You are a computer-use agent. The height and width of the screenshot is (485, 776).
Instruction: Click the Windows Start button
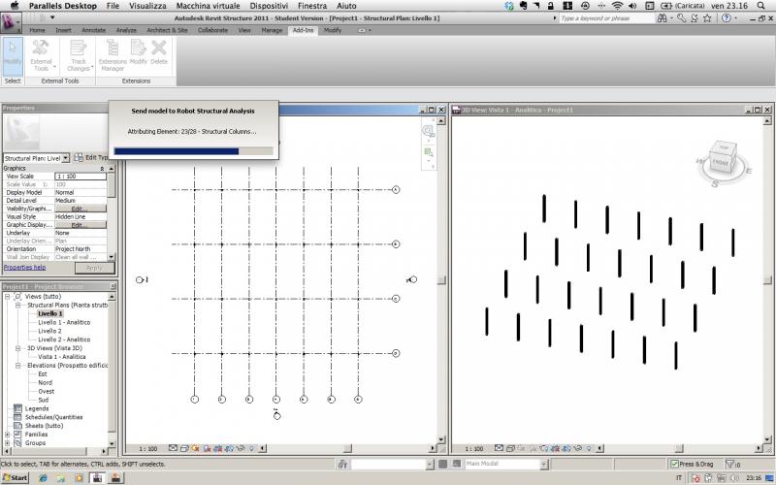pos(16,478)
